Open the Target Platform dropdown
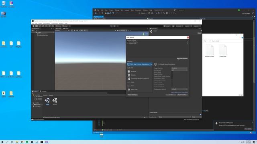 179,68
